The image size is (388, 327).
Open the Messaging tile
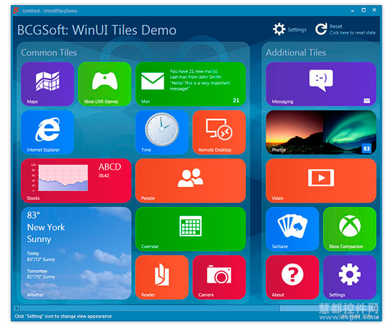point(321,84)
